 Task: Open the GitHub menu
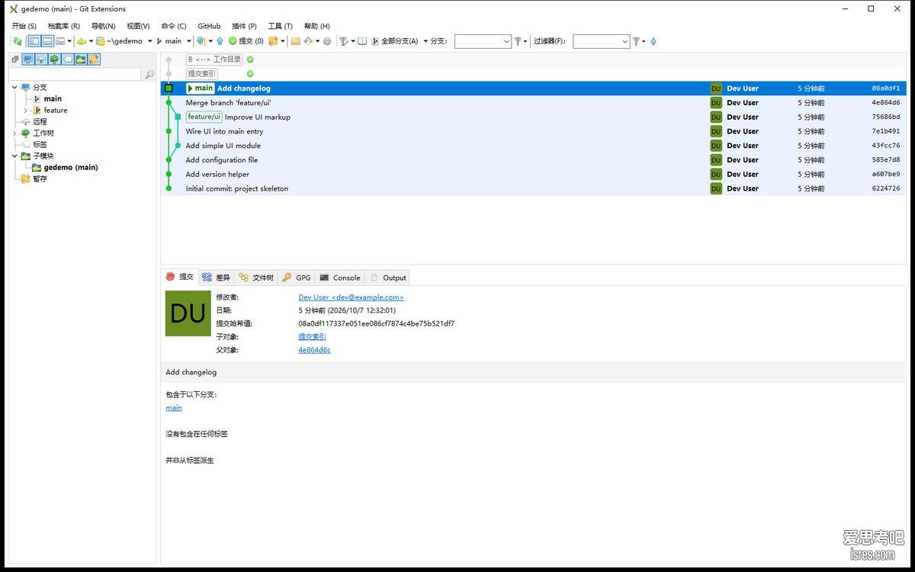click(x=209, y=26)
